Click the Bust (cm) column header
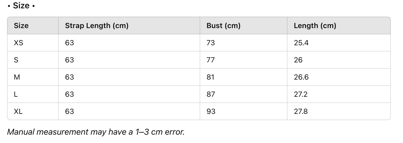 click(x=223, y=26)
